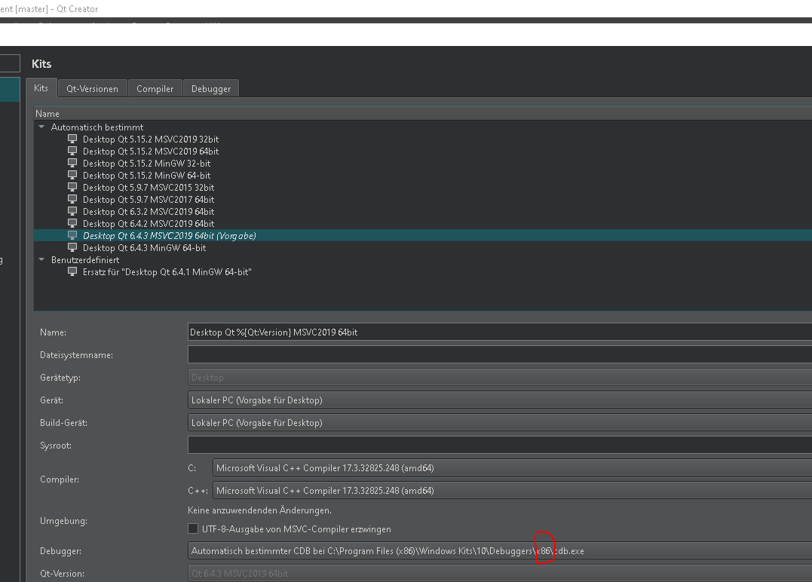This screenshot has width=812, height=582.
Task: Select kit Desktop Qt 5.9.7 MSVC2017 64bit
Action: (x=149, y=199)
